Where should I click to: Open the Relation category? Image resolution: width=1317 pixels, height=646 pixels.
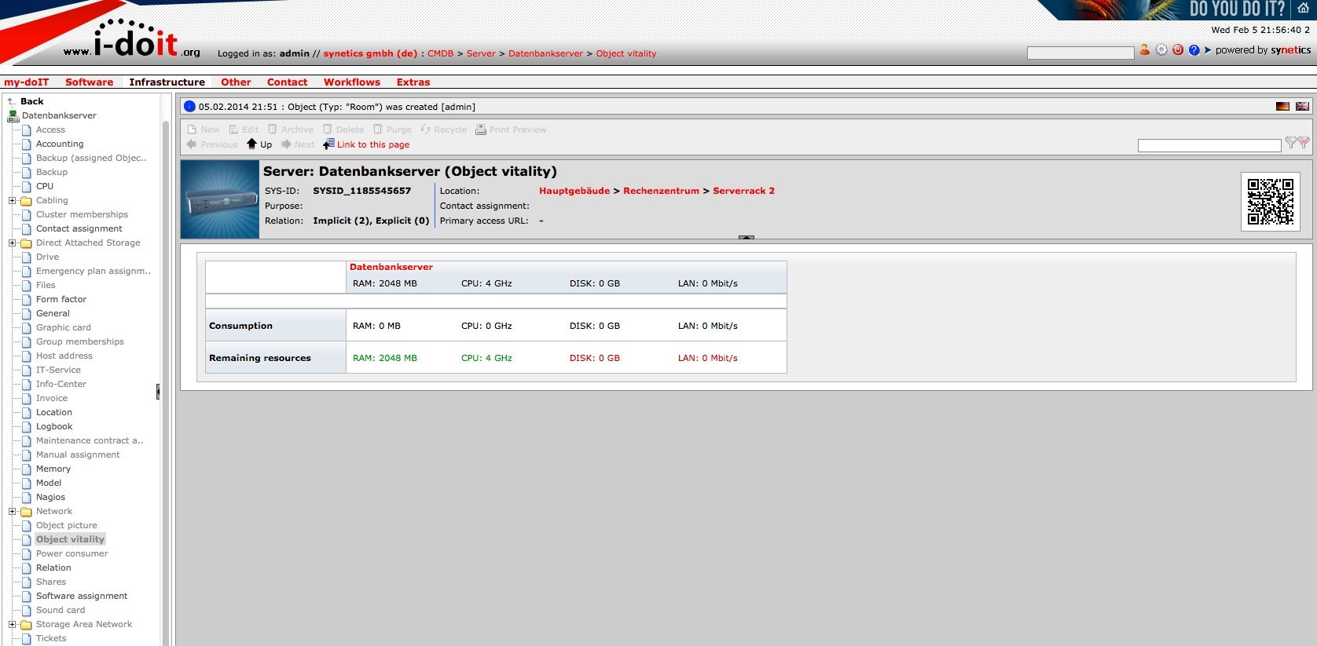[53, 568]
